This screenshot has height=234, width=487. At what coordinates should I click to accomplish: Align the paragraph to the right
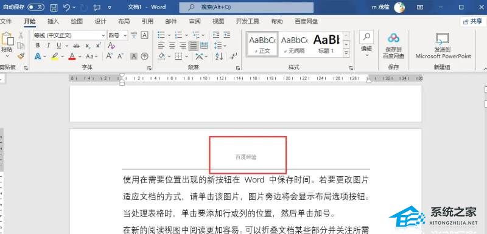click(x=183, y=46)
